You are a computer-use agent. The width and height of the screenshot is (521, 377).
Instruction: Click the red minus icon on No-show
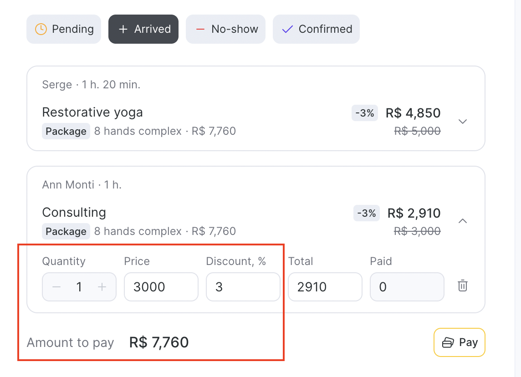[x=200, y=29]
